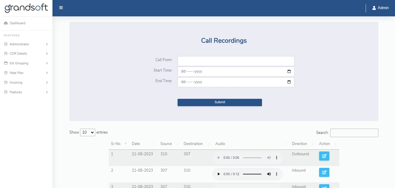Sort table by Date column header

tap(136, 144)
